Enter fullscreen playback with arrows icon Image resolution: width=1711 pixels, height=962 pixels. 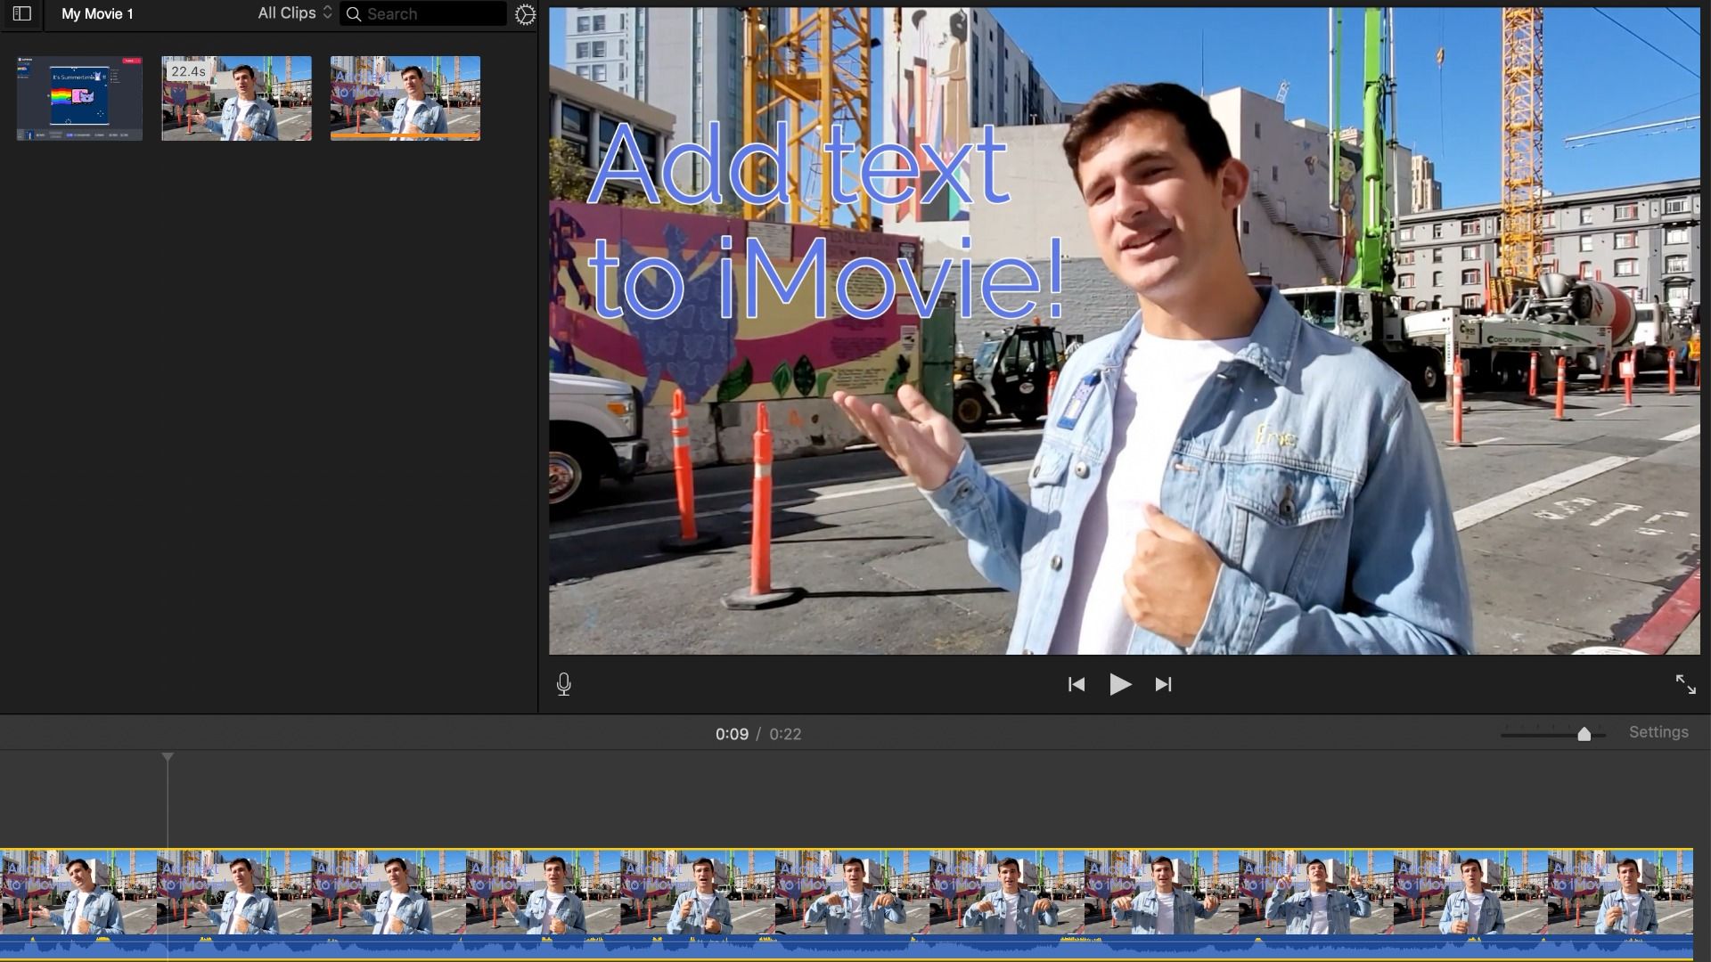(1684, 684)
